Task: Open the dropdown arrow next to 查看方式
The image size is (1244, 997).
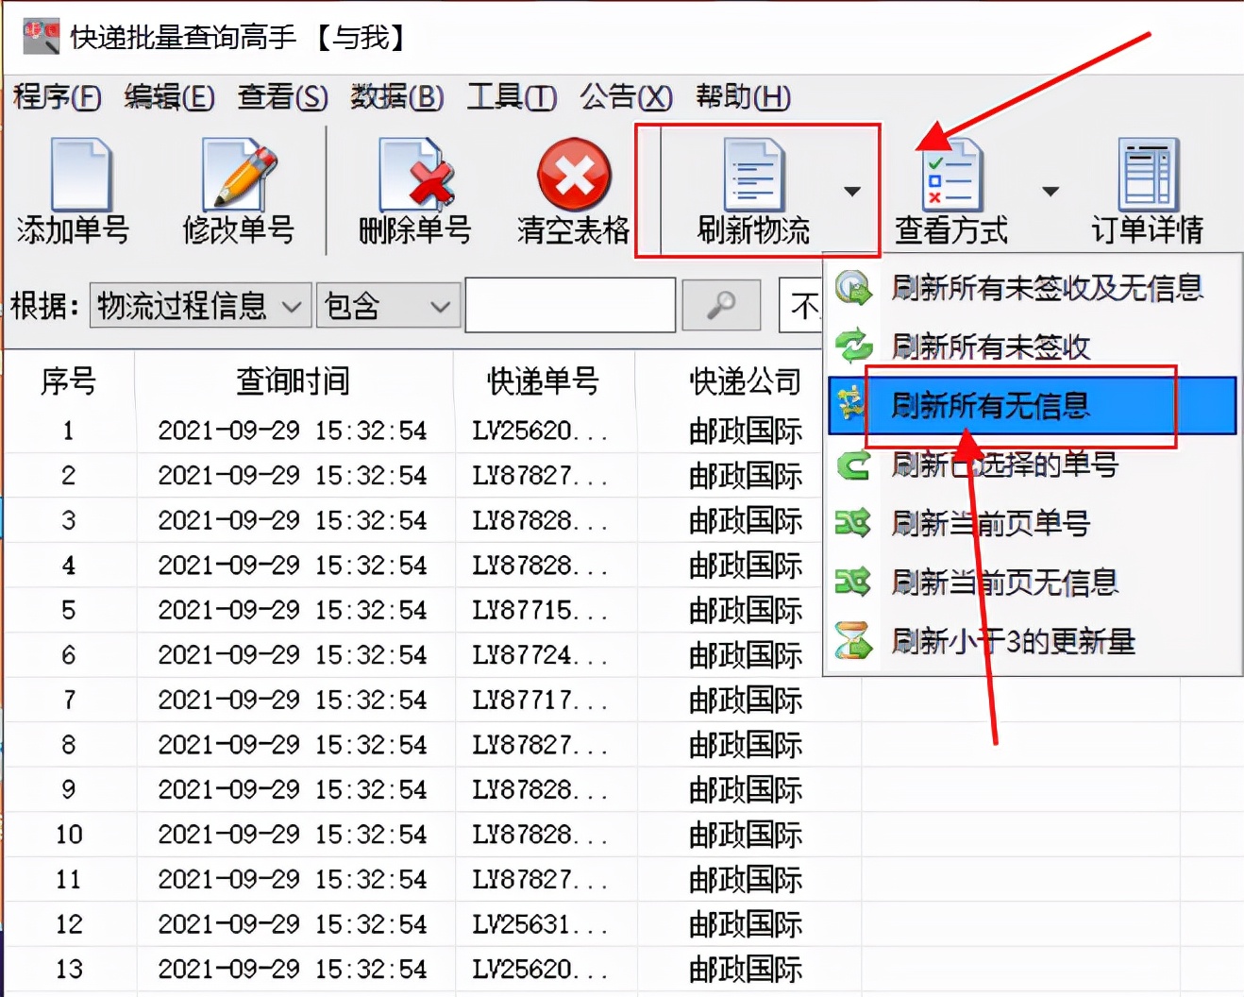Action: click(1051, 190)
